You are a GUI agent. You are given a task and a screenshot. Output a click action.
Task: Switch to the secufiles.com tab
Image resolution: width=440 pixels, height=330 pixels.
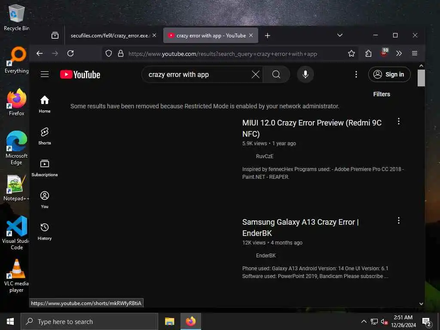point(110,36)
